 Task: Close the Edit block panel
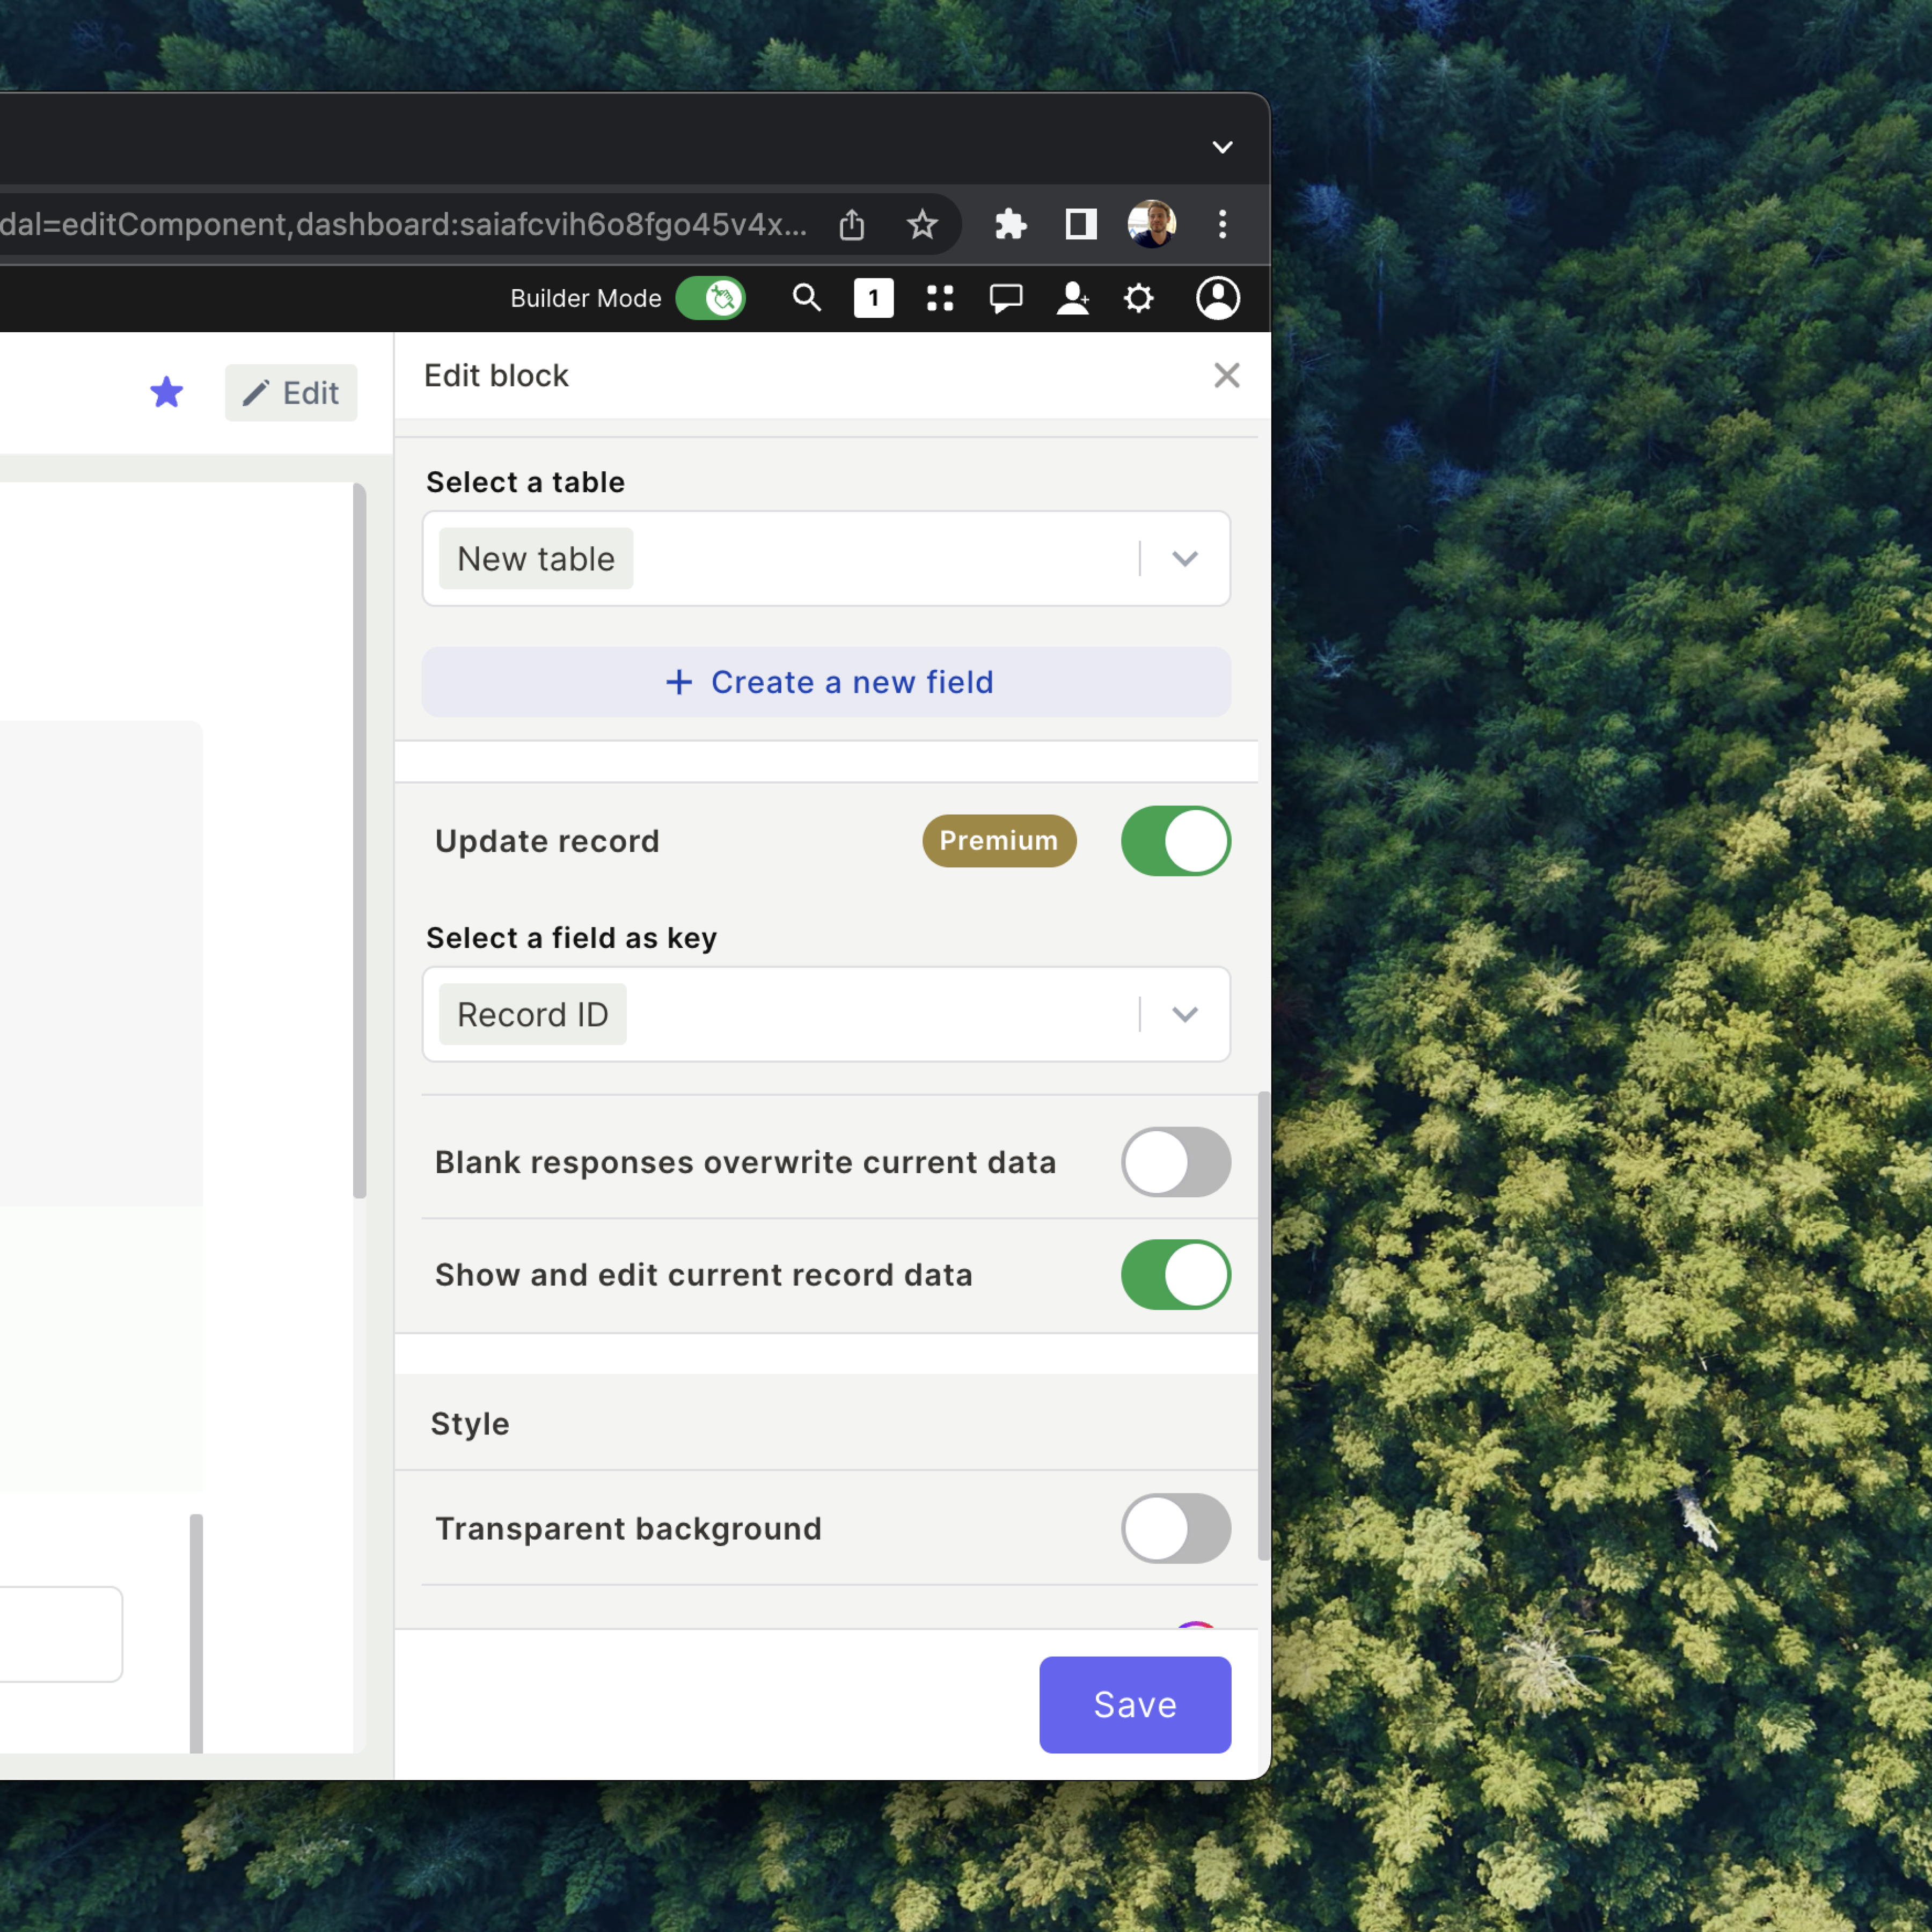pos(1226,376)
